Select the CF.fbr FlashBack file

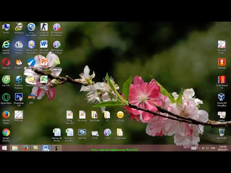tap(108, 134)
